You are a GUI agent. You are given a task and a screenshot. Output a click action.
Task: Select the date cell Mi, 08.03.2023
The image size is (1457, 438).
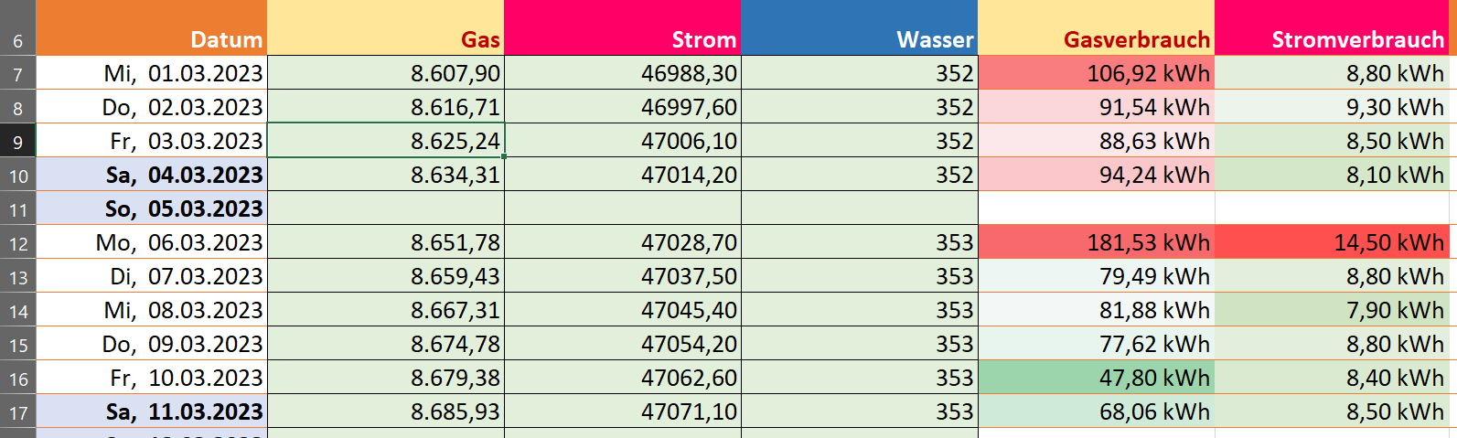coord(152,310)
